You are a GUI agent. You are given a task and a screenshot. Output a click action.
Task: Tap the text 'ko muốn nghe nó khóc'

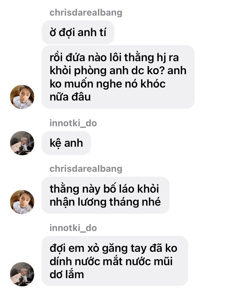[107, 84]
